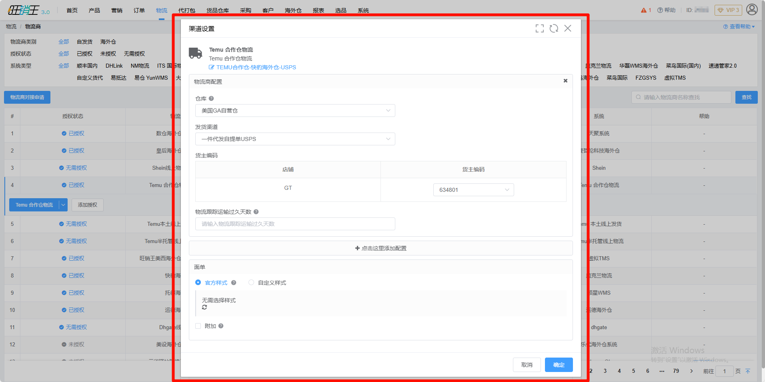Filter system type by DHLink
The width and height of the screenshot is (765, 382).
114,66
